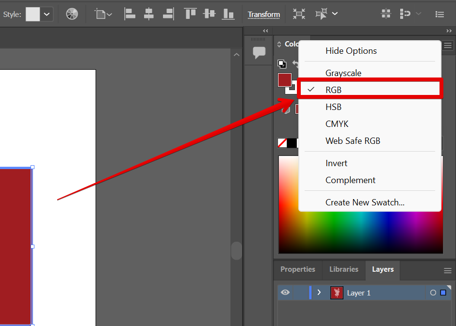Switch to the Properties tab
Screen dimensions: 456x326
[x=297, y=269]
